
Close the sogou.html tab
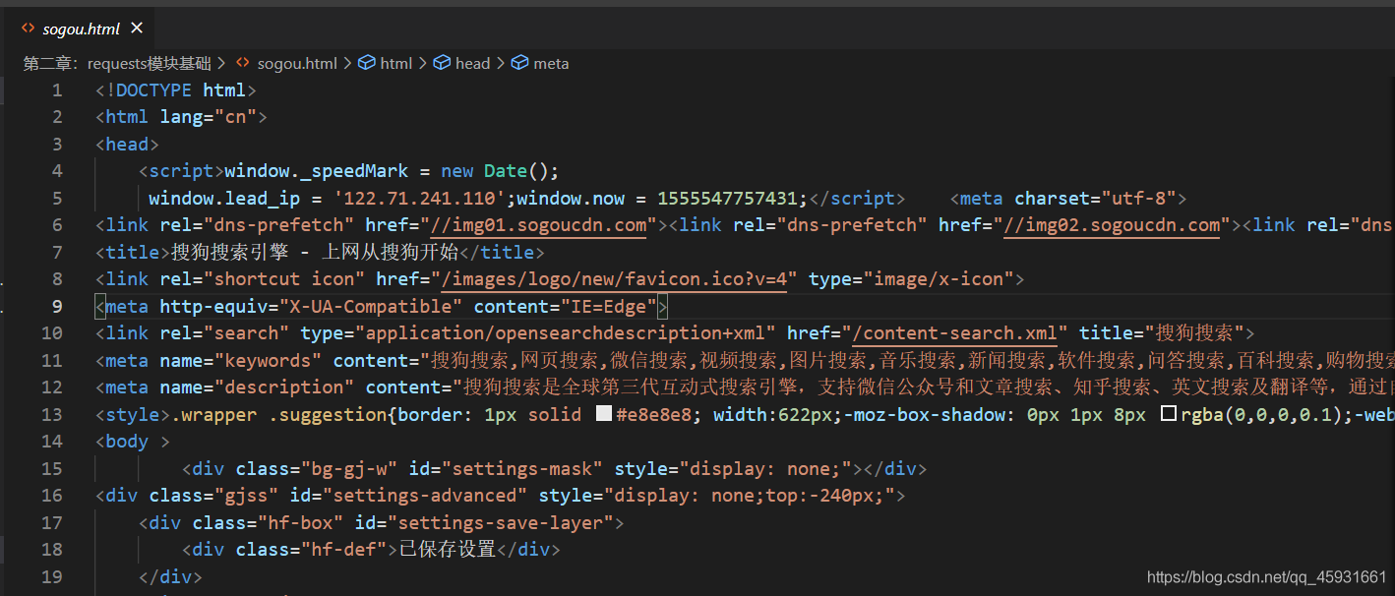click(x=137, y=29)
